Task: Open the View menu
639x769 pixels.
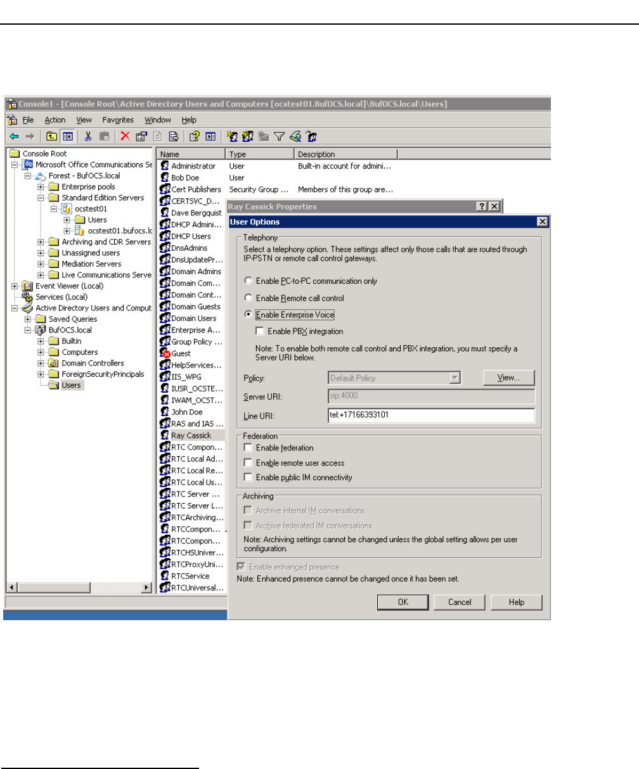Action: click(84, 120)
